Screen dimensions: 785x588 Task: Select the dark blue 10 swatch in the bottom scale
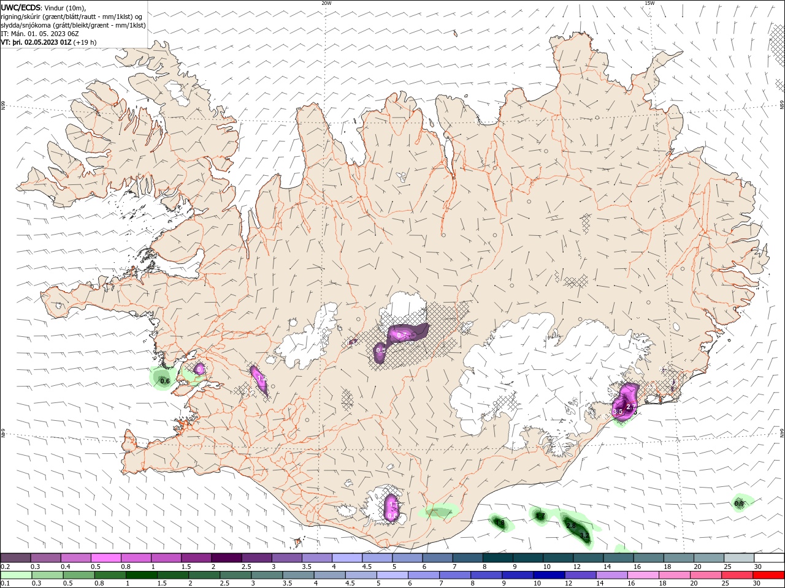coord(548,575)
